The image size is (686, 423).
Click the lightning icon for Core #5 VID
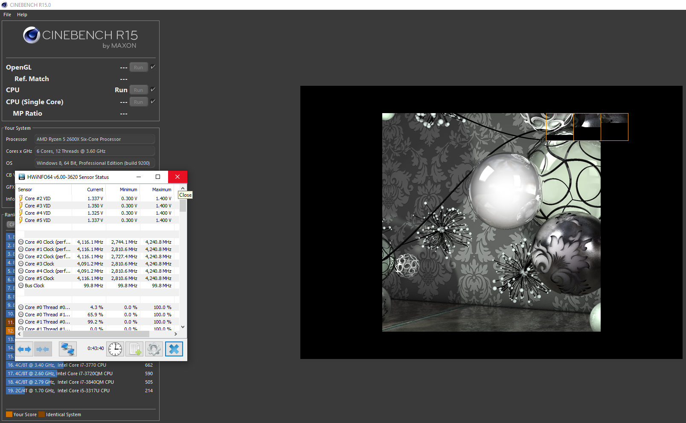[21, 220]
